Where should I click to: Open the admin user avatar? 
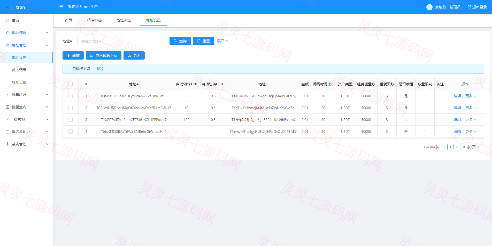pyautogui.click(x=429, y=7)
